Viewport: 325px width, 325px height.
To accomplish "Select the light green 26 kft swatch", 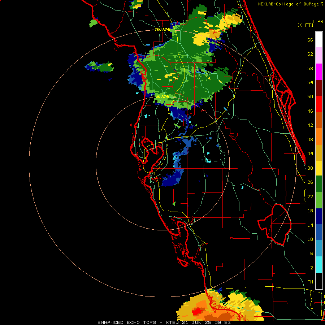I will tap(319, 200).
